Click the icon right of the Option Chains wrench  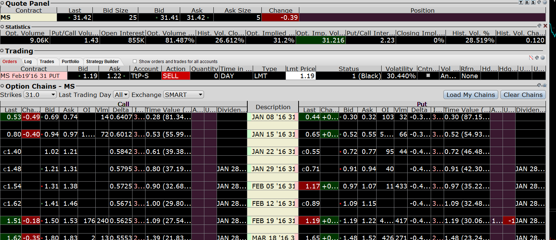click(x=544, y=85)
